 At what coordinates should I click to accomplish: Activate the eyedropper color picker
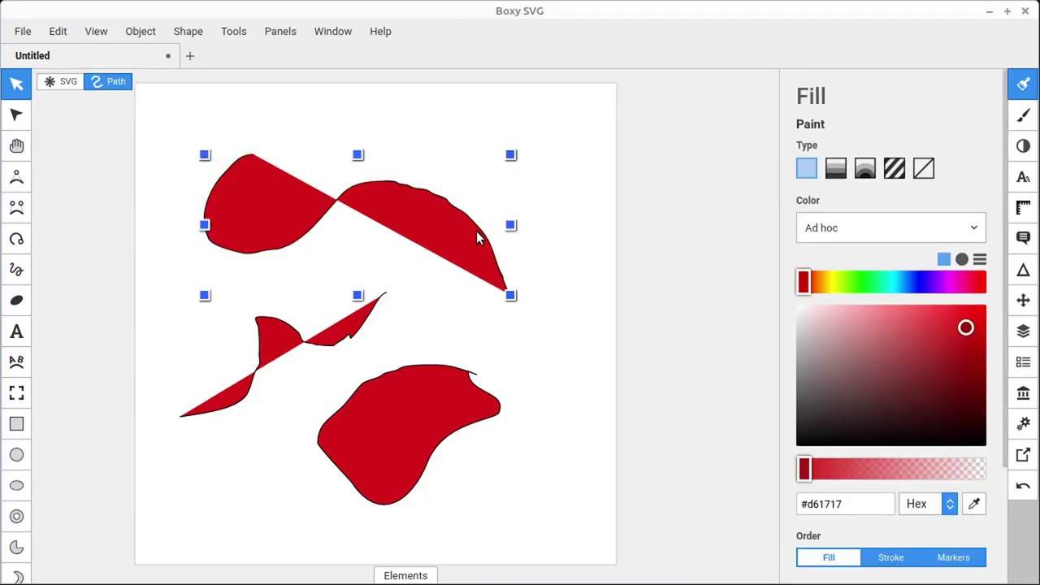pyautogui.click(x=974, y=504)
